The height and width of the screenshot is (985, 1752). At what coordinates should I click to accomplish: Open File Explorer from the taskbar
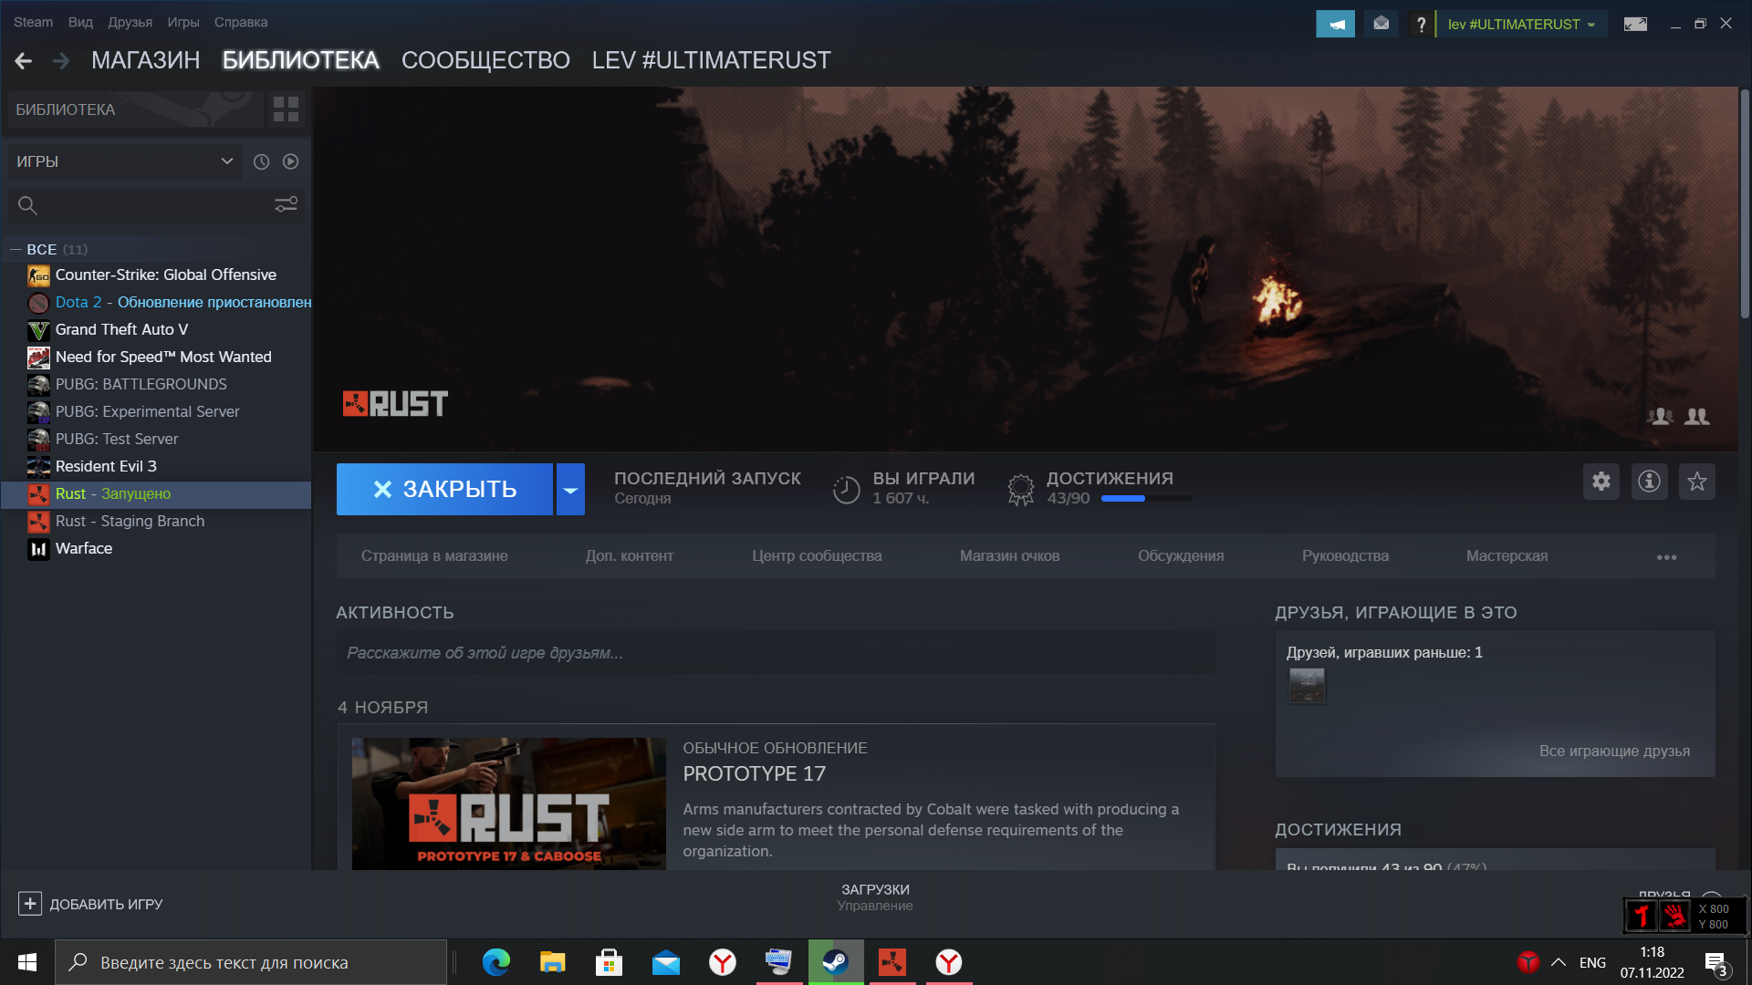tap(553, 962)
